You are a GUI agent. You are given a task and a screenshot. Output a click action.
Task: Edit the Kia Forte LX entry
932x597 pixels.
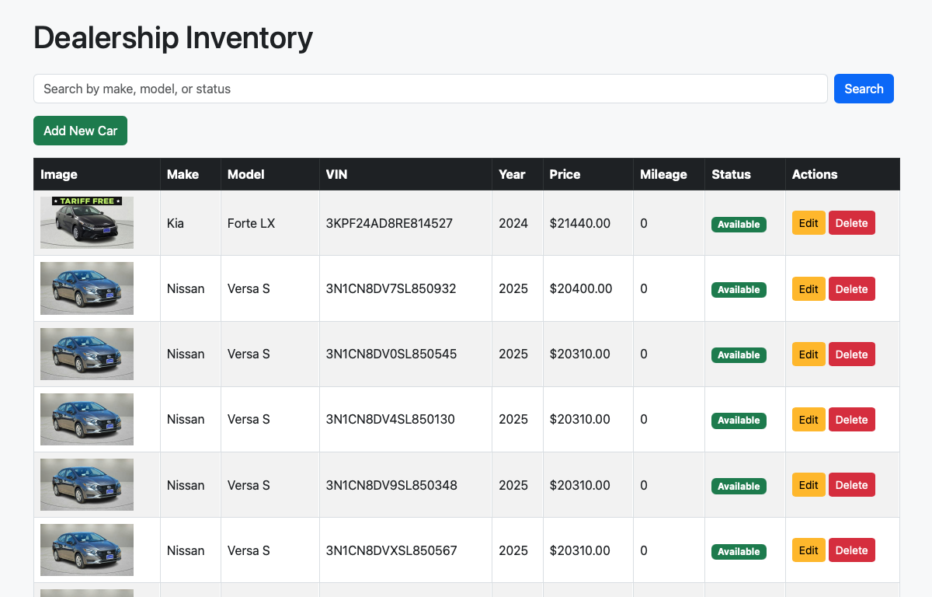point(809,223)
